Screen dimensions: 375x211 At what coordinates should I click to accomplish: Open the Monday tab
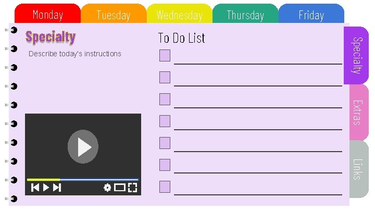(48, 15)
